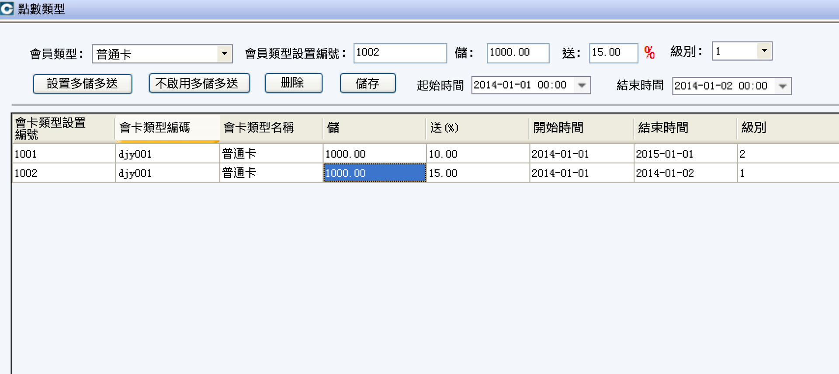Click start date 2014-01-01 in row 1002
The height and width of the screenshot is (374, 839).
582,173
